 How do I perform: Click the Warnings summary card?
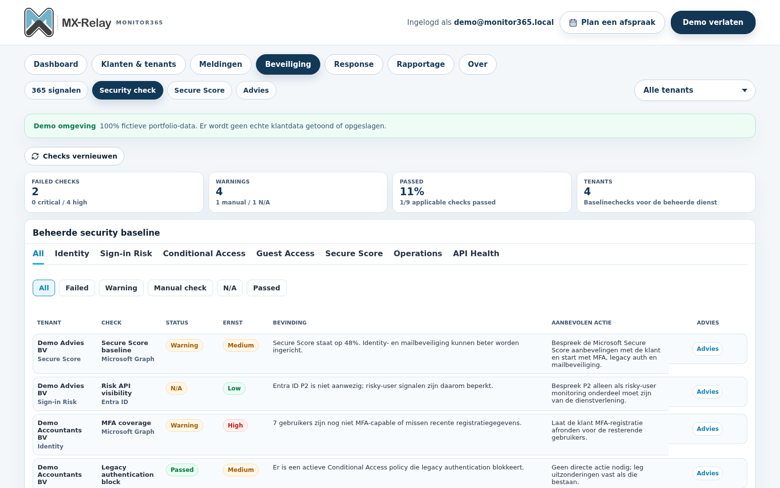(298, 192)
